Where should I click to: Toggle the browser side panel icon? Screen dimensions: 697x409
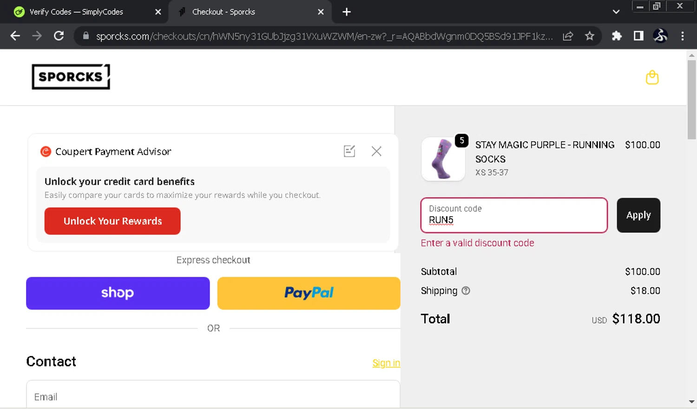[638, 36]
